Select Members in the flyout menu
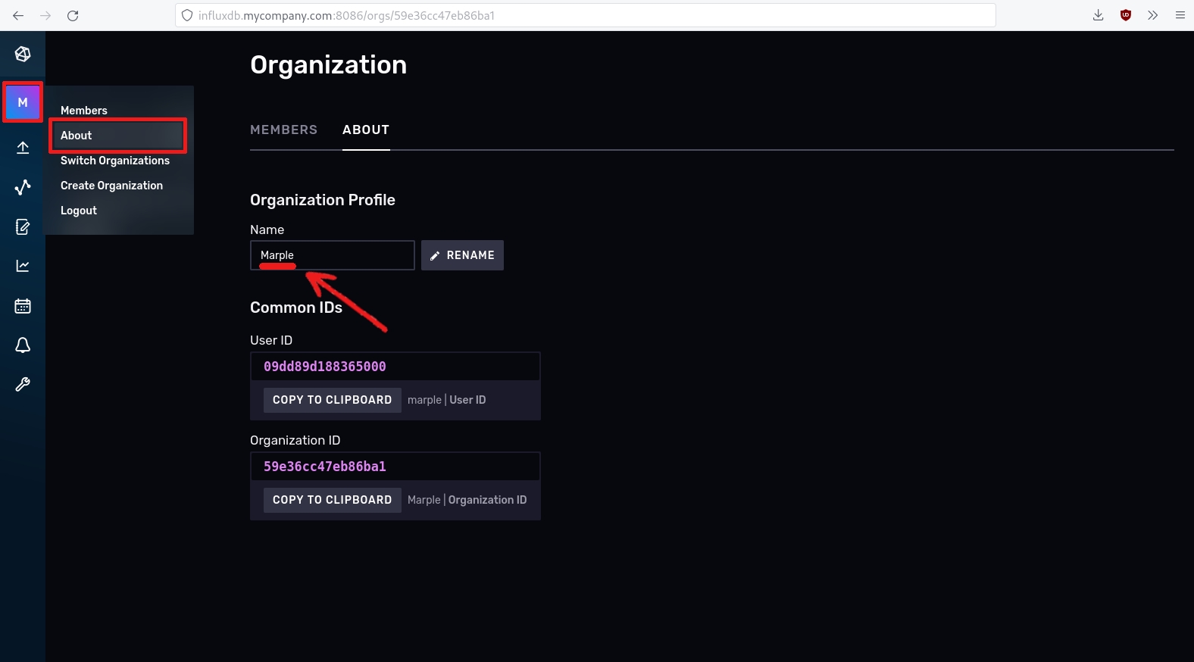Image resolution: width=1194 pixels, height=662 pixels. pyautogui.click(x=84, y=111)
